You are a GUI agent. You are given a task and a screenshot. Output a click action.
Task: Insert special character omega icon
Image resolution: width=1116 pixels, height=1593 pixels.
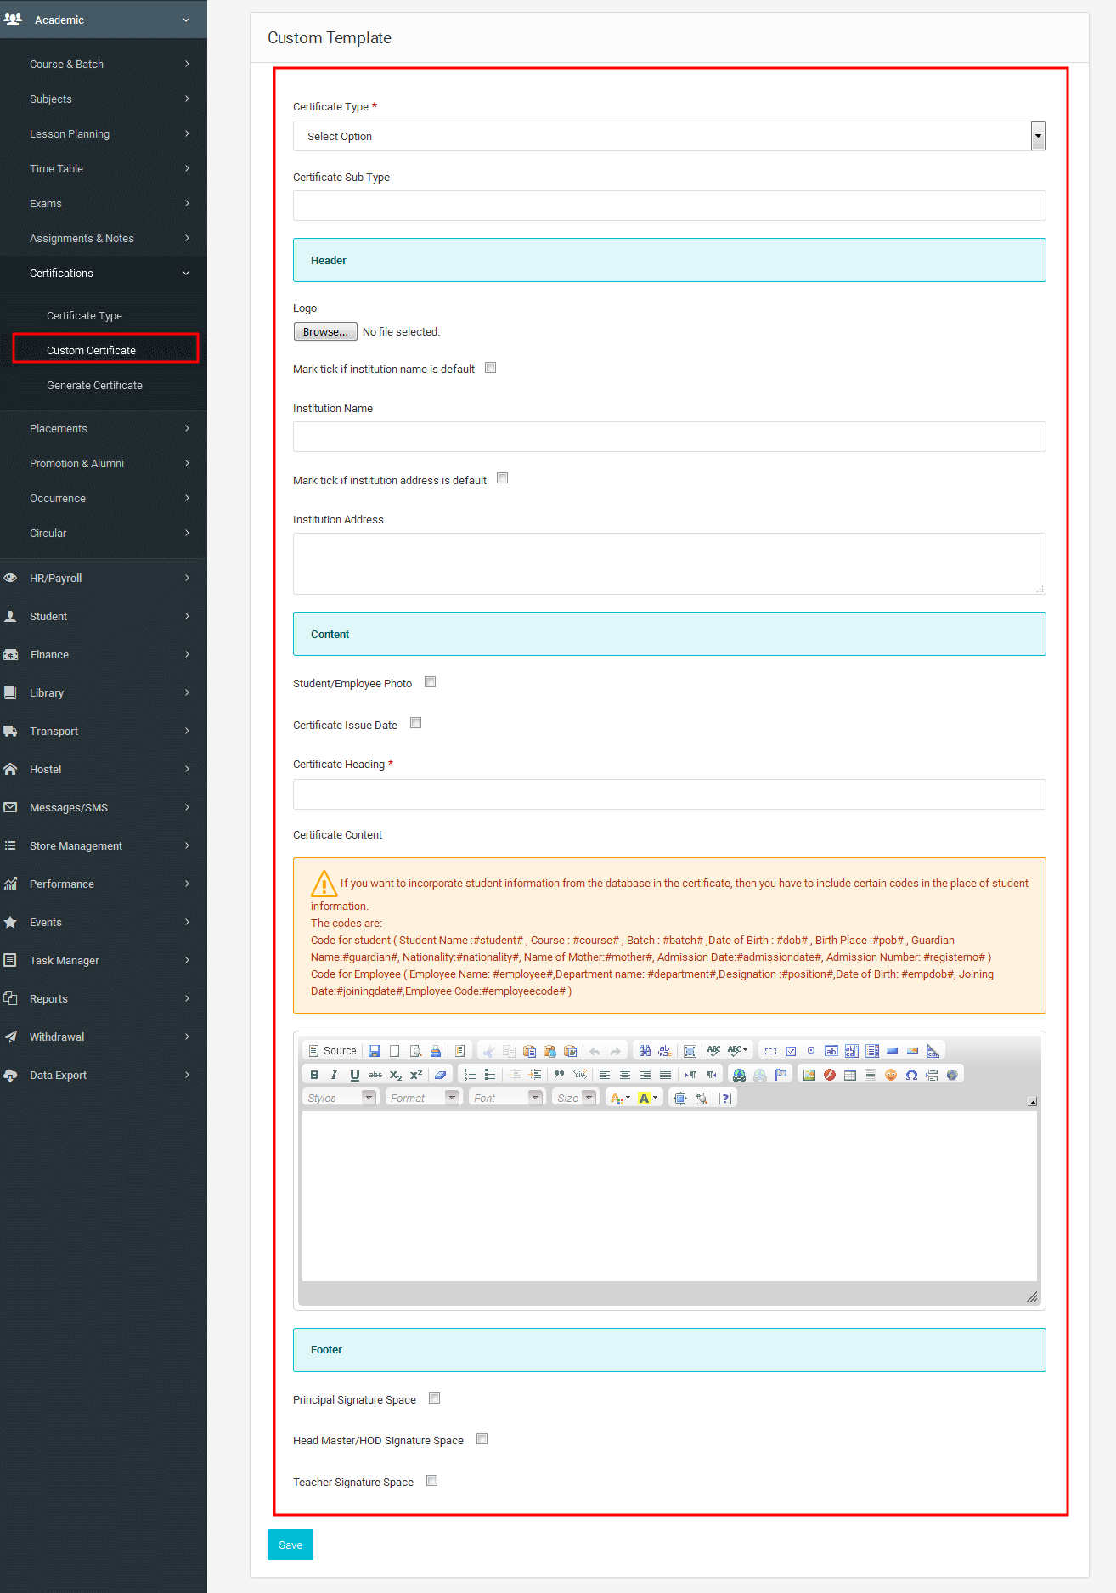[911, 1075]
